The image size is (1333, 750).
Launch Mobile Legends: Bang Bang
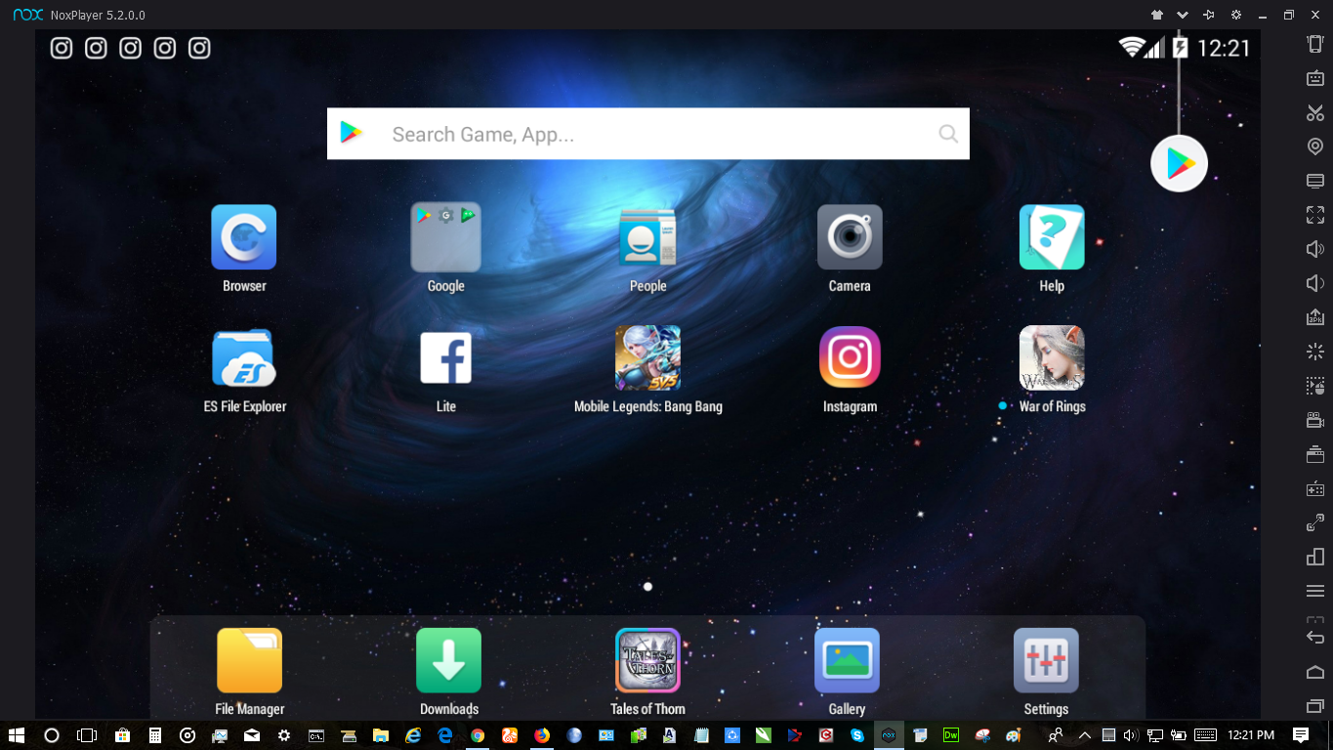tap(647, 357)
